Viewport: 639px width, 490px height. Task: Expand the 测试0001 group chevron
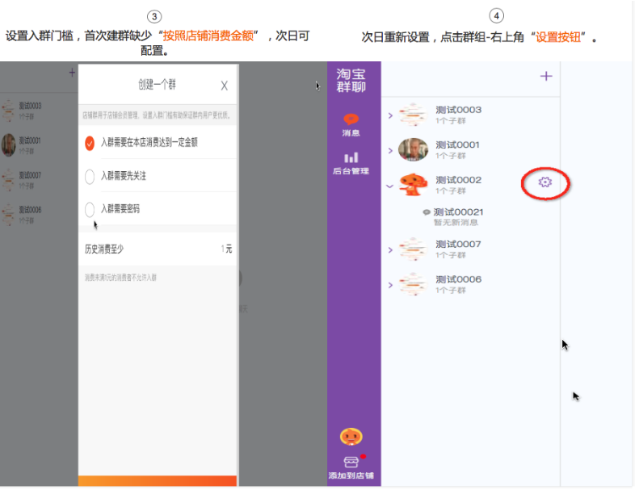click(391, 151)
